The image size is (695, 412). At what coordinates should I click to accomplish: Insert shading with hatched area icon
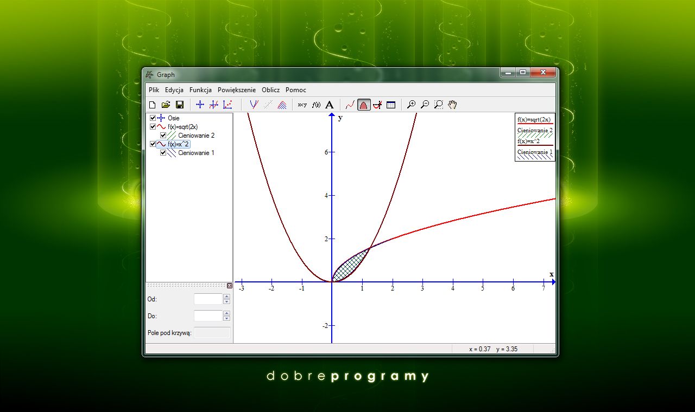click(282, 105)
